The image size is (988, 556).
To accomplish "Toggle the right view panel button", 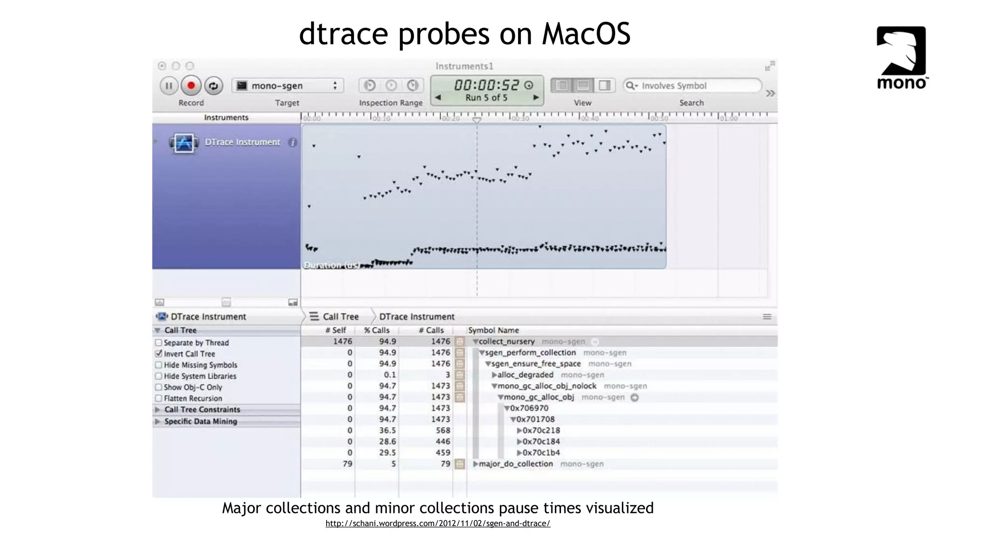I will tap(604, 86).
